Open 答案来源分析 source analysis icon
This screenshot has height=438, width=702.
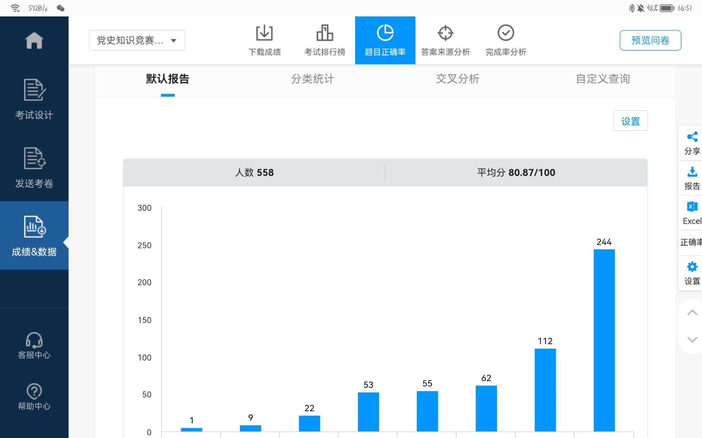click(445, 40)
